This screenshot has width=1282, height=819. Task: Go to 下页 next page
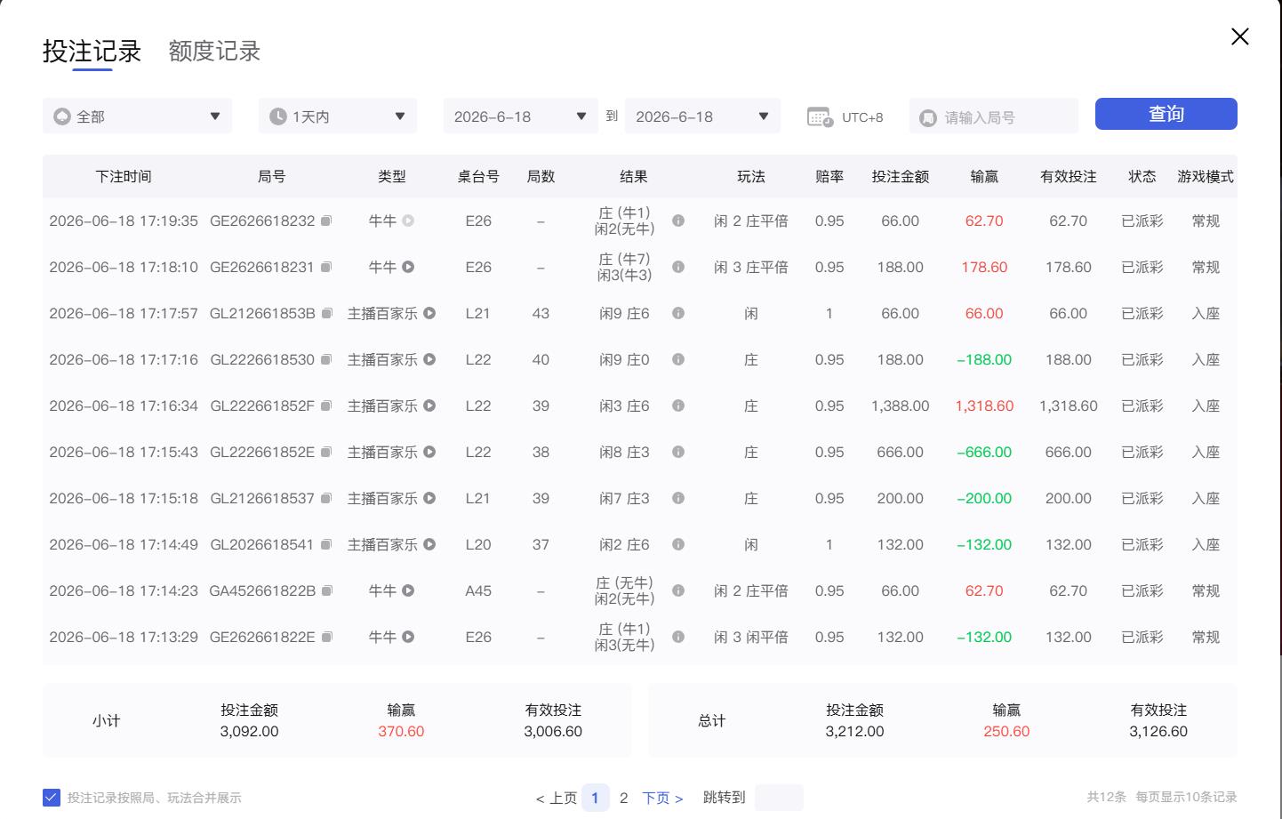tap(662, 798)
